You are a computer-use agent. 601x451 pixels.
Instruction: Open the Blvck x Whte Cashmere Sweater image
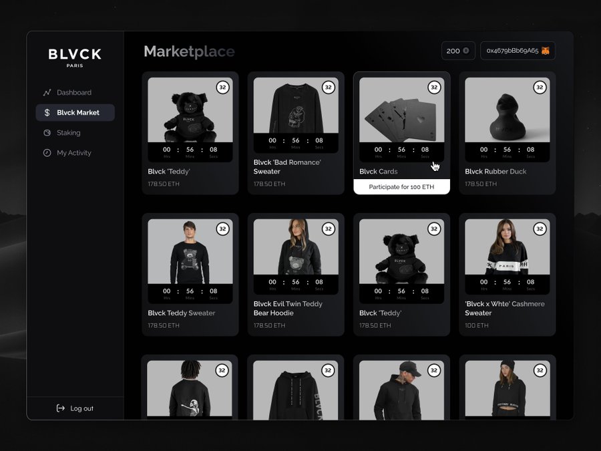pyautogui.click(x=508, y=247)
